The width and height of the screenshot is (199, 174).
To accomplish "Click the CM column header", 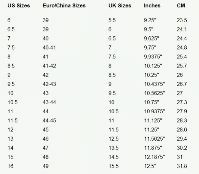I will tap(181, 6).
